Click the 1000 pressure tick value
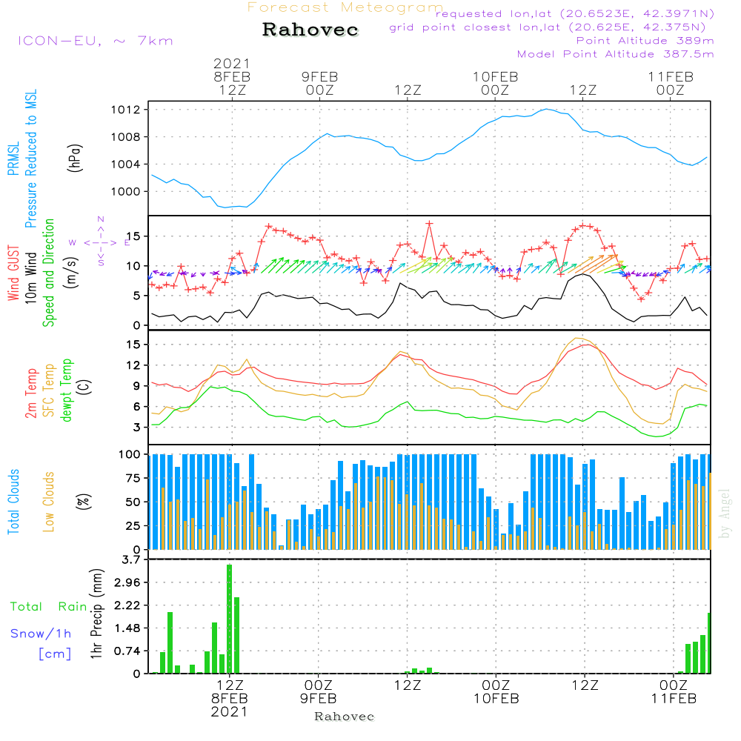 126,192
